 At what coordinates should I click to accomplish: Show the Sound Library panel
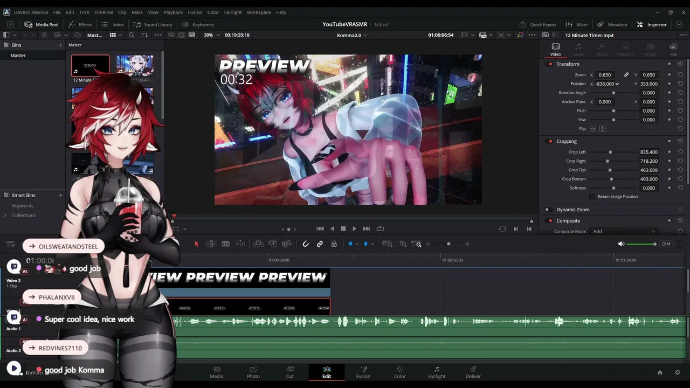pyautogui.click(x=153, y=24)
